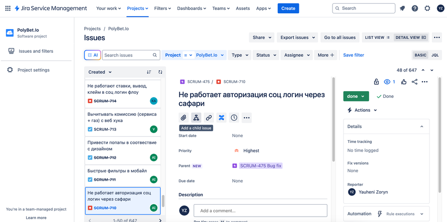Open the issue ellipsis menu beside share
This screenshot has width=447, height=222.
coord(425,82)
